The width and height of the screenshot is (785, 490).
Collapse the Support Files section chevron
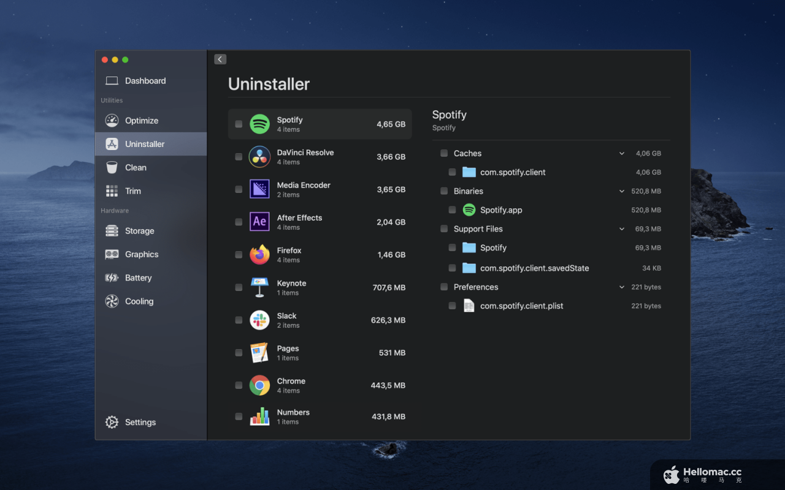pyautogui.click(x=622, y=229)
